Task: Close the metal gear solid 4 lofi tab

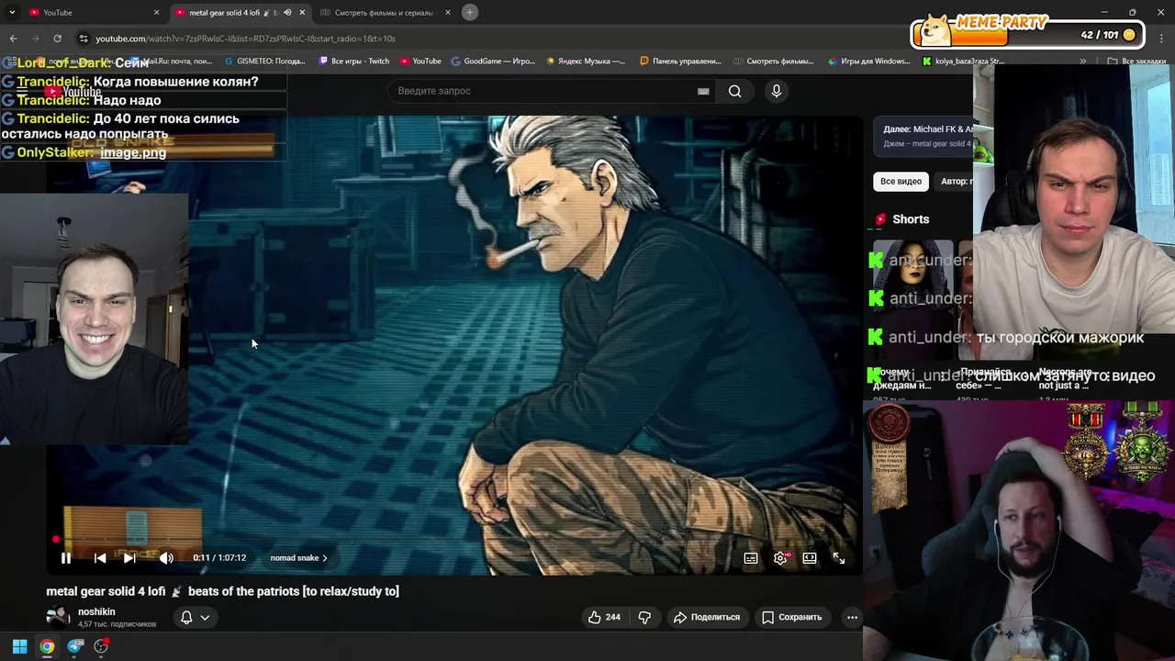Action: point(302,13)
